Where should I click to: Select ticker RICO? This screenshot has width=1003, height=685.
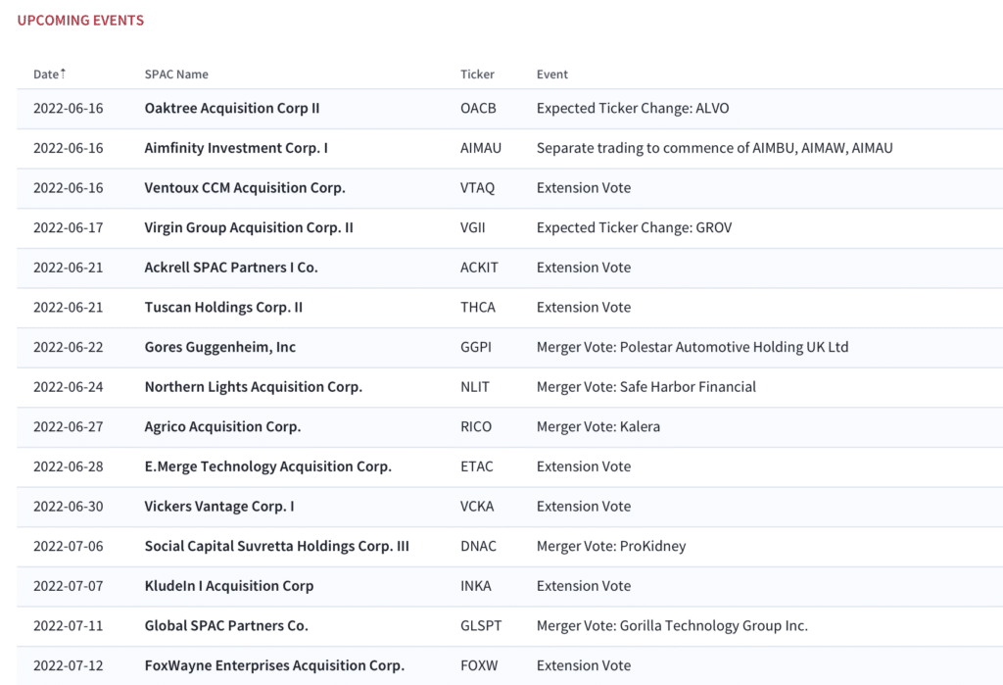[476, 426]
